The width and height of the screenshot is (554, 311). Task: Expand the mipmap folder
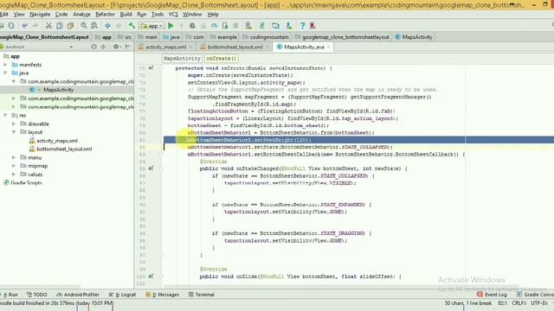[x=14, y=166]
